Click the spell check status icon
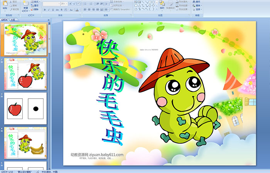The width and height of the screenshot is (270, 173). (x=37, y=171)
